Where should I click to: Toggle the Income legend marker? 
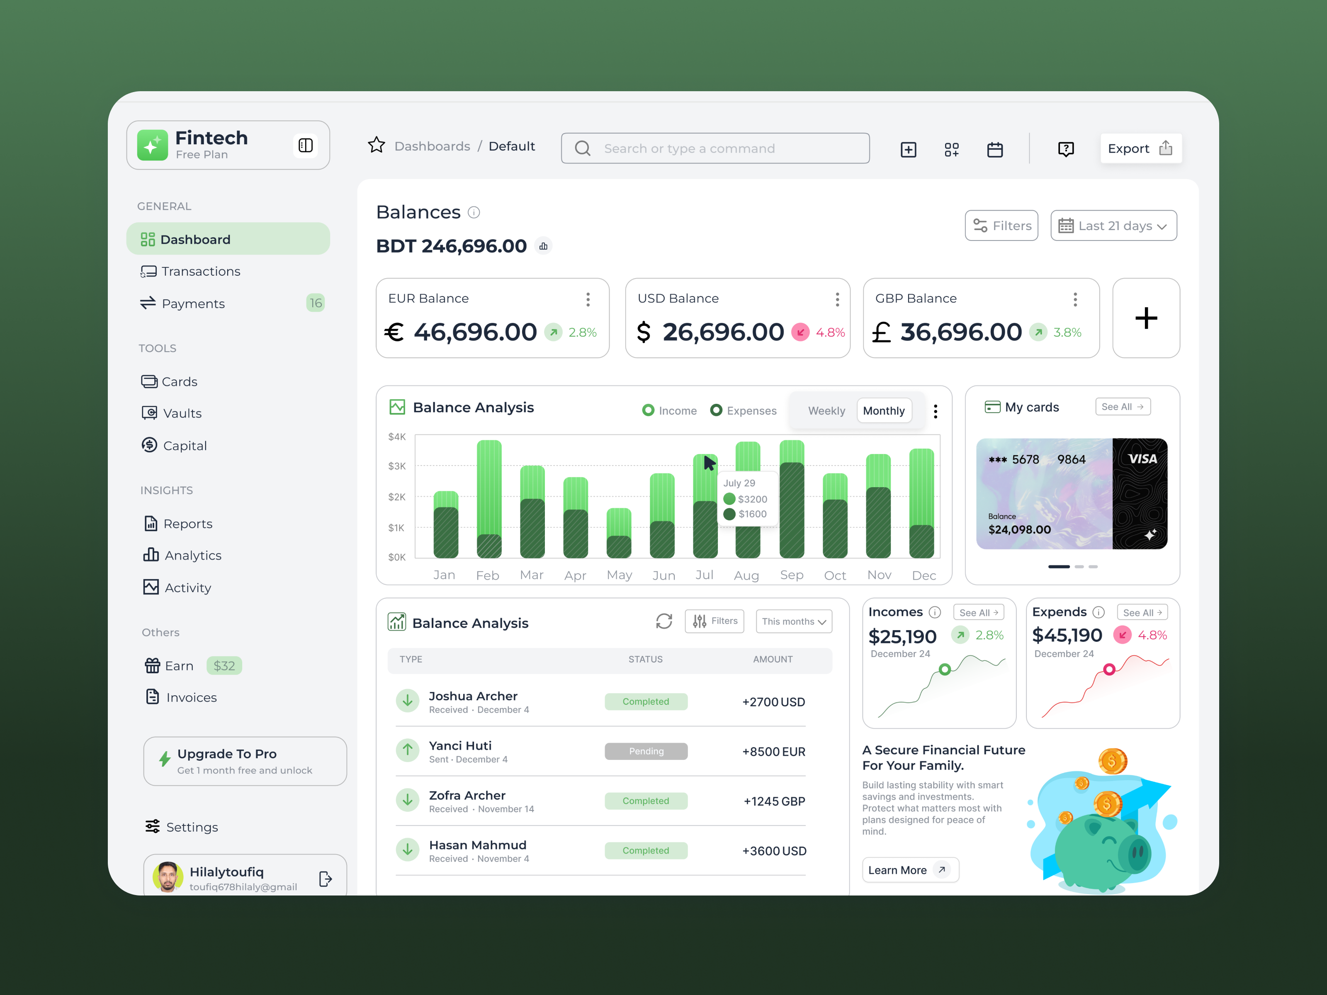click(648, 410)
